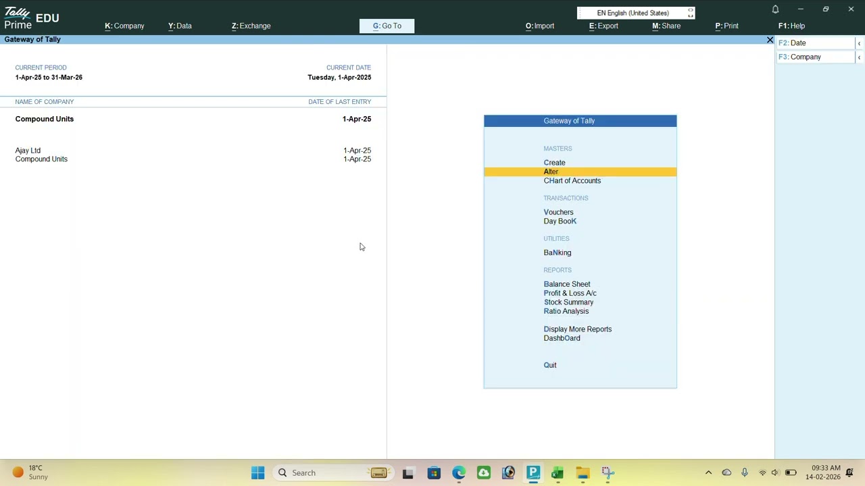Open Stock Summary report
865x486 pixels.
pos(568,302)
